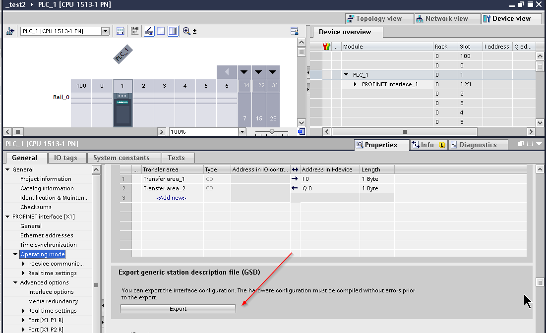The image size is (546, 333).
Task: Collapse the inspector window arrow icon
Action: pos(539,144)
